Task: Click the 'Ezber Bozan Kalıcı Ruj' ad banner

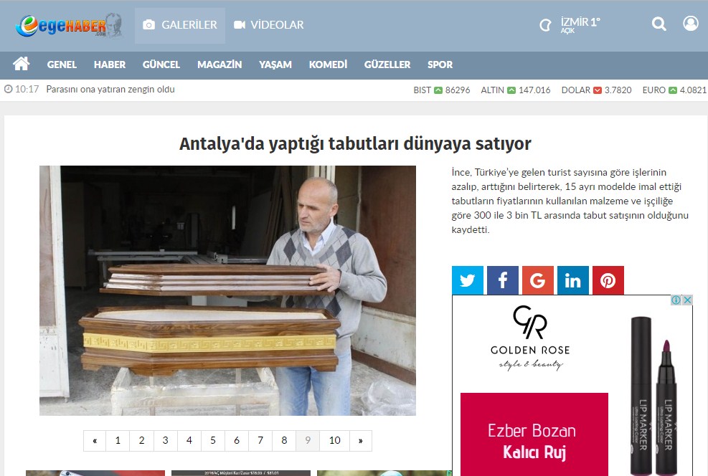Action: pos(534,434)
